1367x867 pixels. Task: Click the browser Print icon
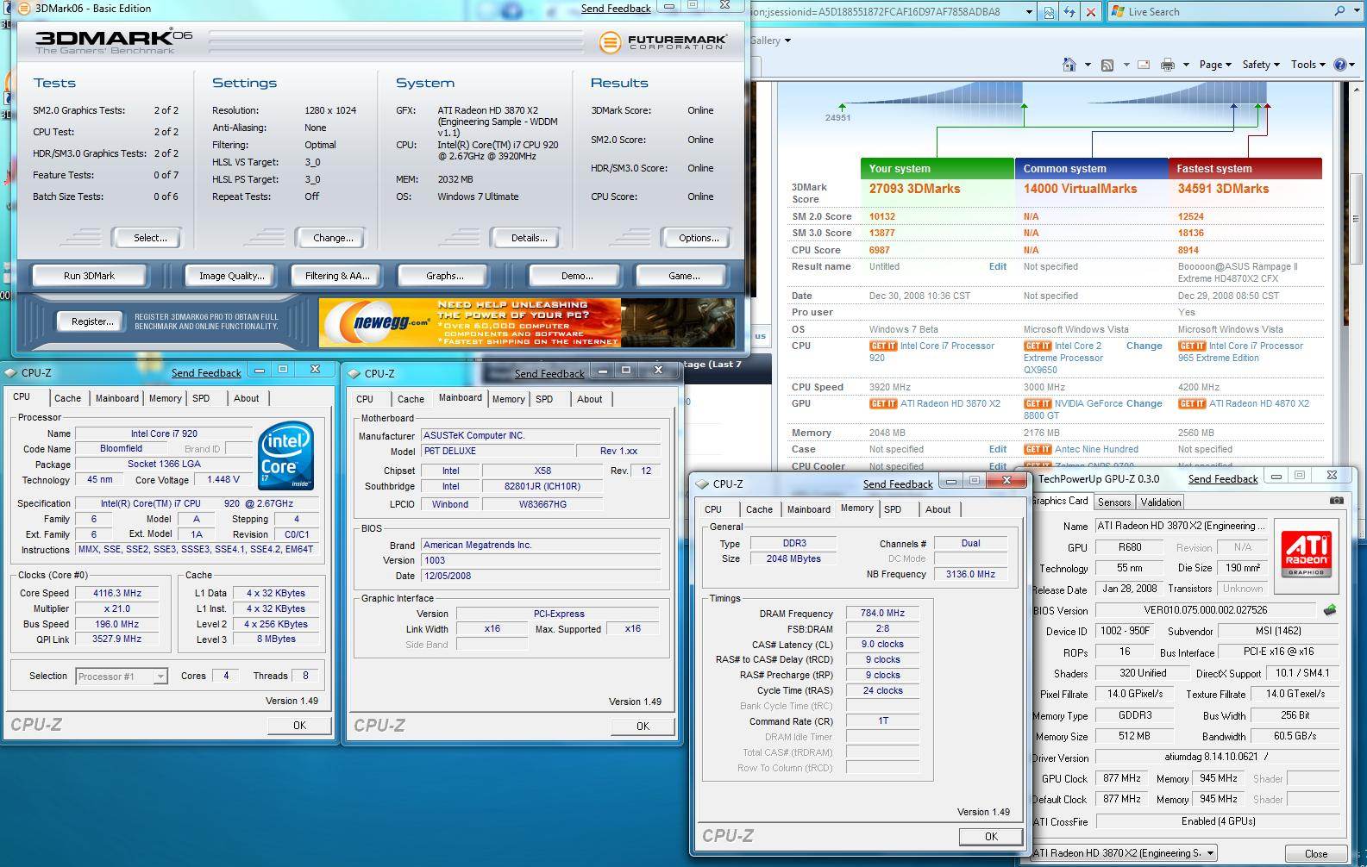[1168, 65]
